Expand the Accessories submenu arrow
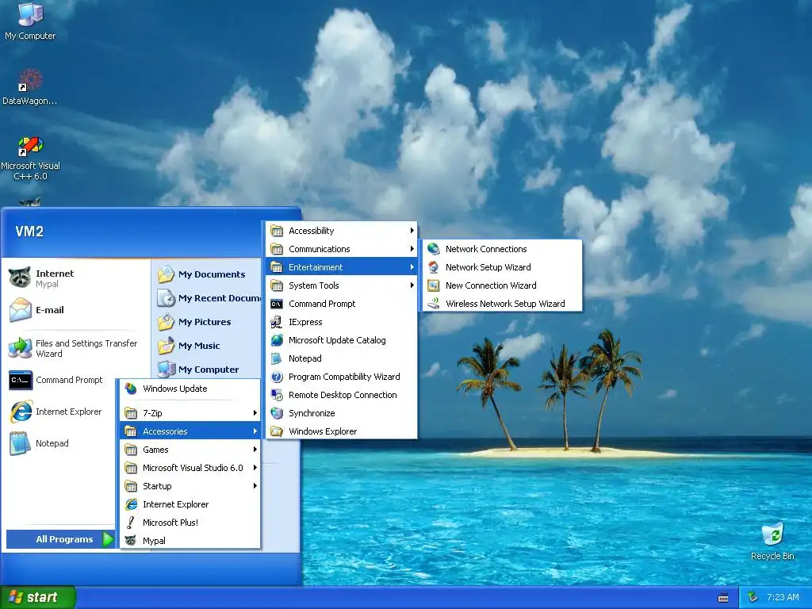Screen dimensions: 812x609 [x=255, y=431]
